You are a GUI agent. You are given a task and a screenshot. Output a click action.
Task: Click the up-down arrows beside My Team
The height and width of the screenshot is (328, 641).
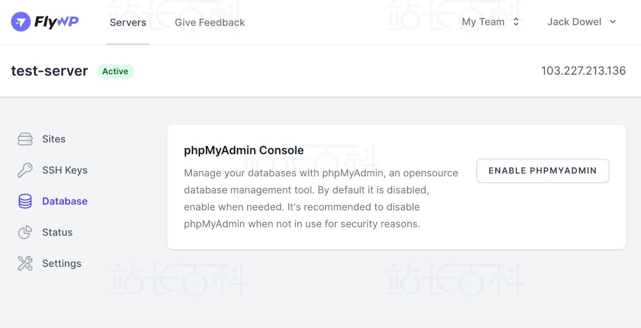click(x=516, y=22)
